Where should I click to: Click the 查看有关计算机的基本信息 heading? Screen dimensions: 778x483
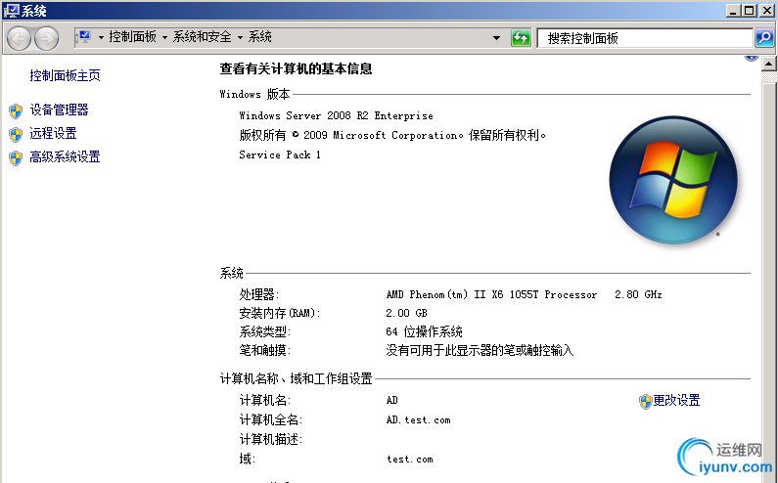click(297, 68)
